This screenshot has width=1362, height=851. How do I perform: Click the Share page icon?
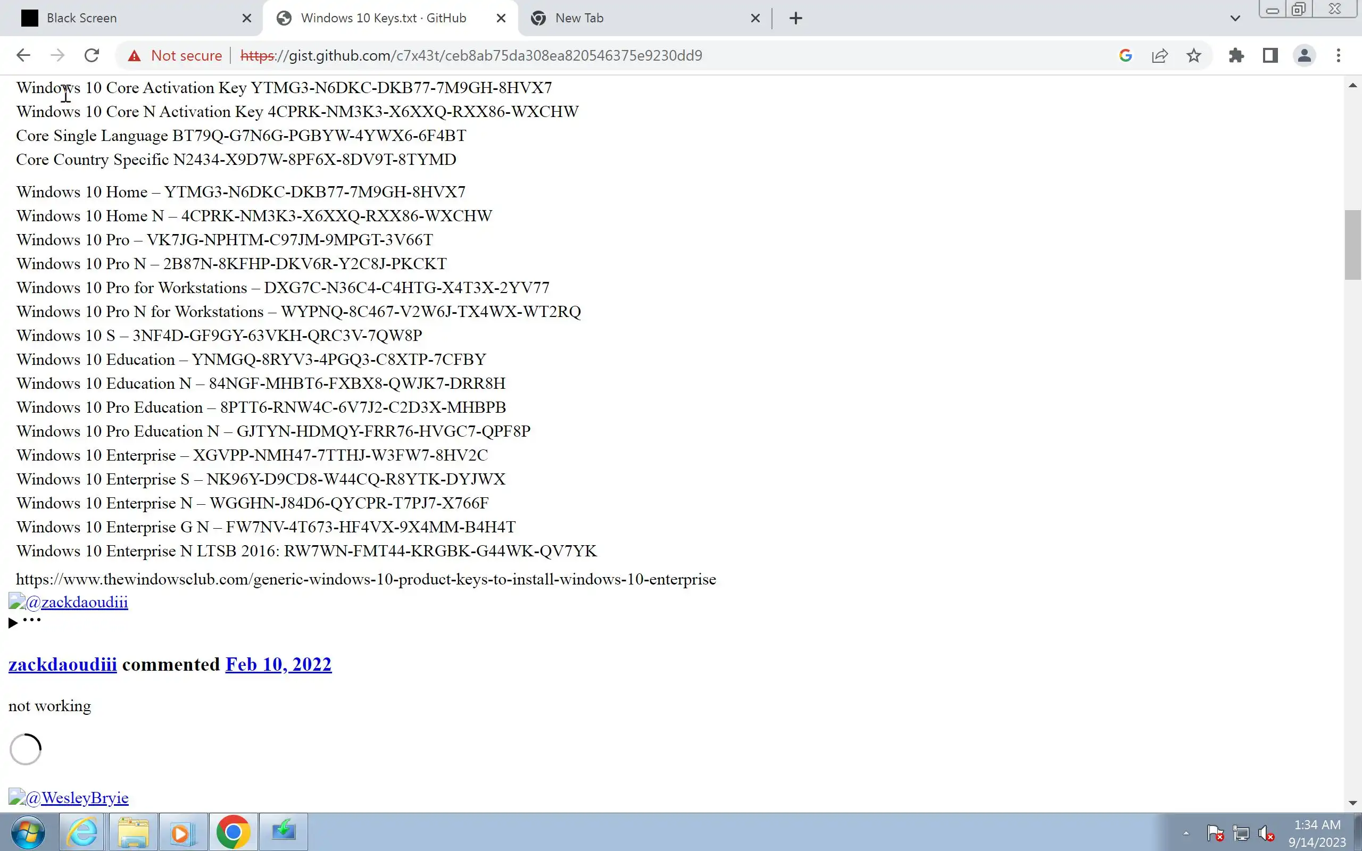(x=1160, y=55)
